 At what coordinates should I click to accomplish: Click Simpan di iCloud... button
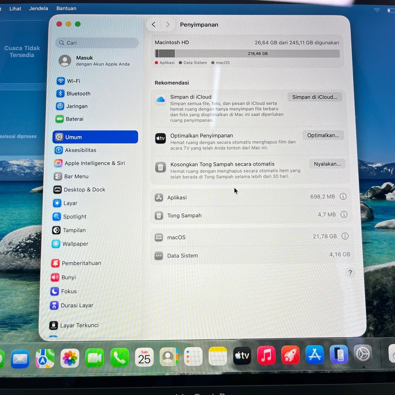click(315, 97)
